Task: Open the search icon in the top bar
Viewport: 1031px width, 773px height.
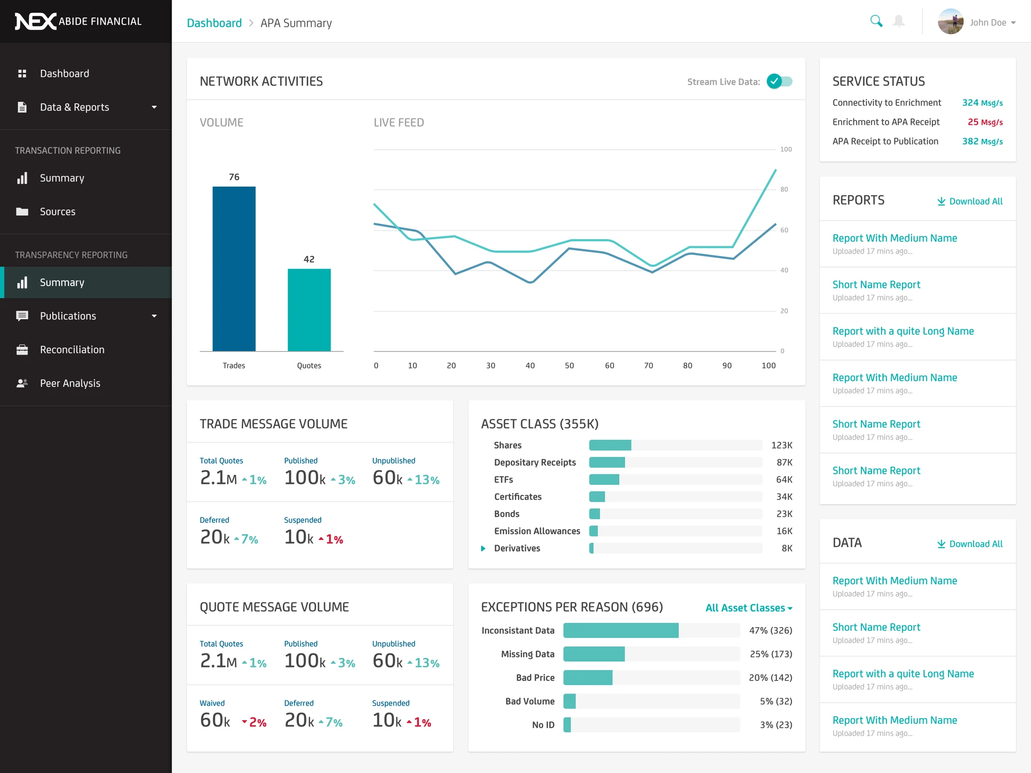Action: click(876, 21)
